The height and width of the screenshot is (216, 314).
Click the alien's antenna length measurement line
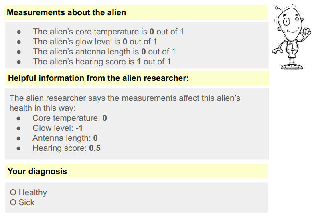tap(104, 52)
